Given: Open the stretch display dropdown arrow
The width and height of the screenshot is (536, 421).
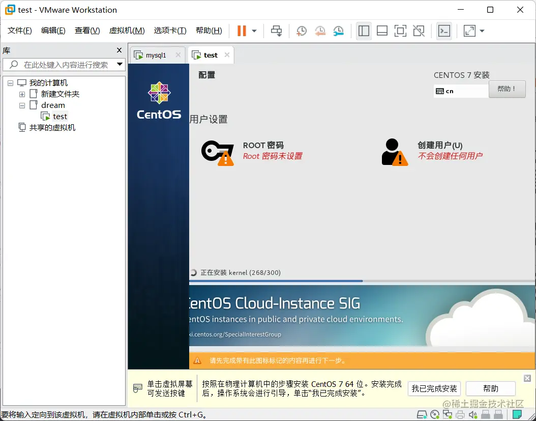Looking at the screenshot, I should (482, 31).
